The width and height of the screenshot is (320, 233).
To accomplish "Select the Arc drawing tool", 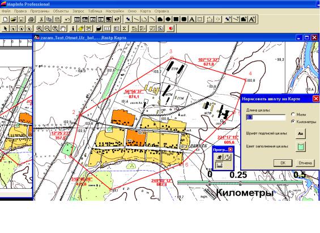I will pos(152,19).
